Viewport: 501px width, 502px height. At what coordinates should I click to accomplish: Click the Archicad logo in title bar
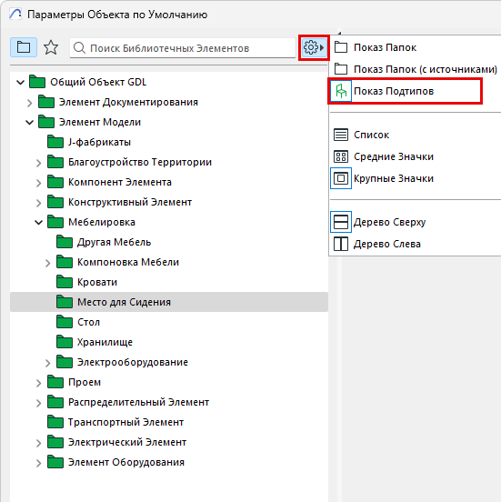click(15, 15)
